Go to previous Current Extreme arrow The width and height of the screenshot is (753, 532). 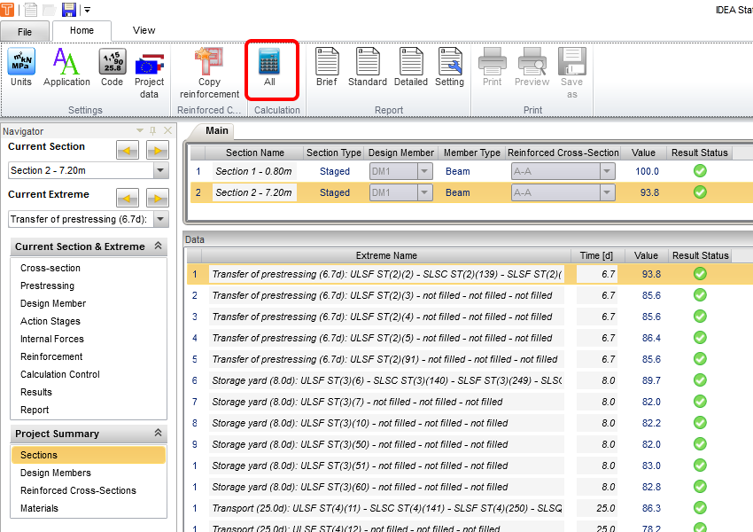tap(128, 198)
